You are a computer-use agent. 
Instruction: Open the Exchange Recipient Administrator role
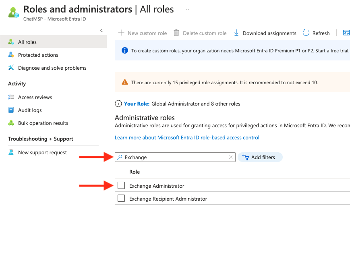pos(168,199)
